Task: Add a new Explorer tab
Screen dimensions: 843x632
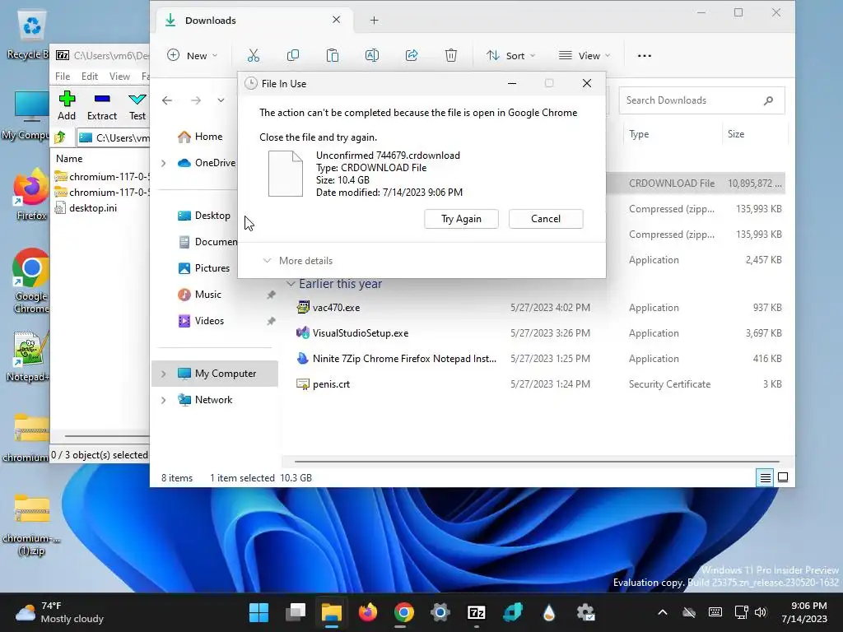Action: click(x=375, y=21)
